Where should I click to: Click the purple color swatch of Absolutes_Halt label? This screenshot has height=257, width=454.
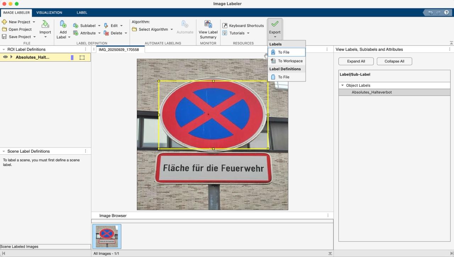pos(72,57)
